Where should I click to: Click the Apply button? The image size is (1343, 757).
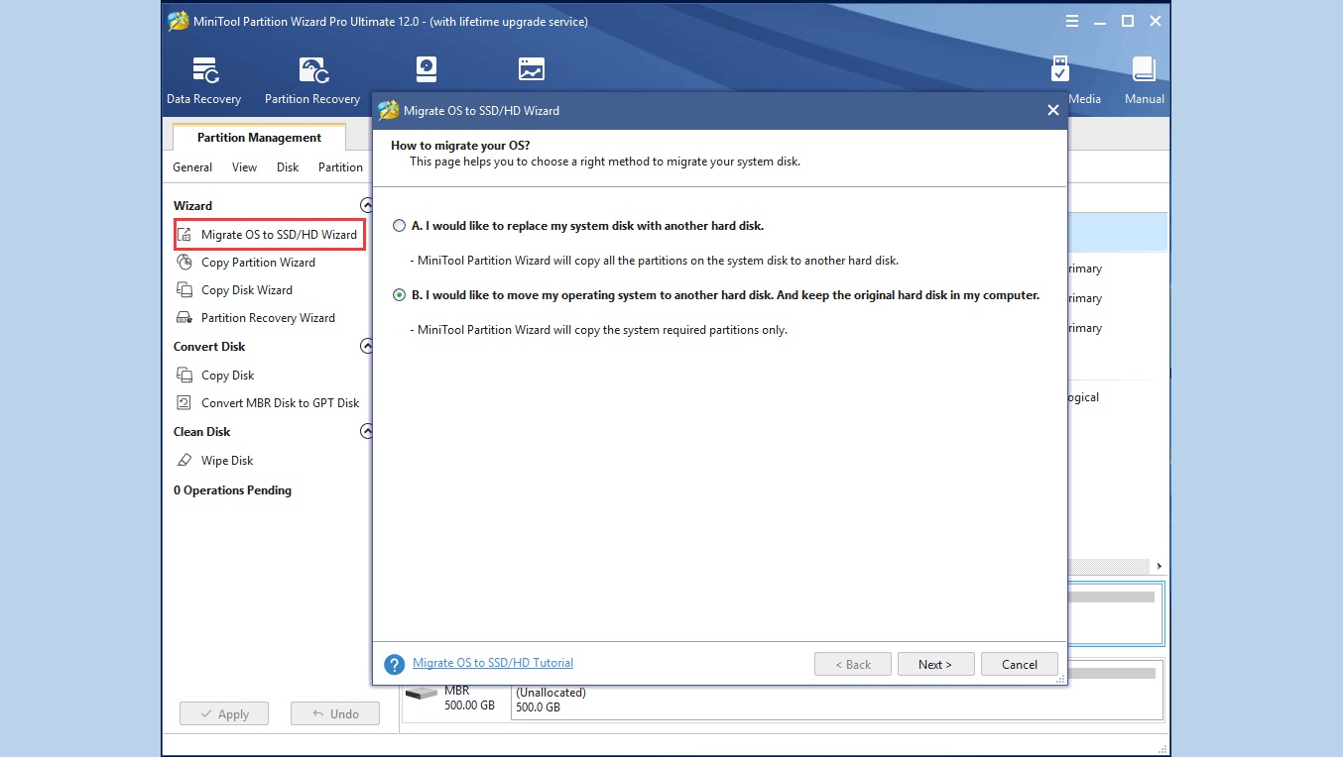(x=224, y=713)
